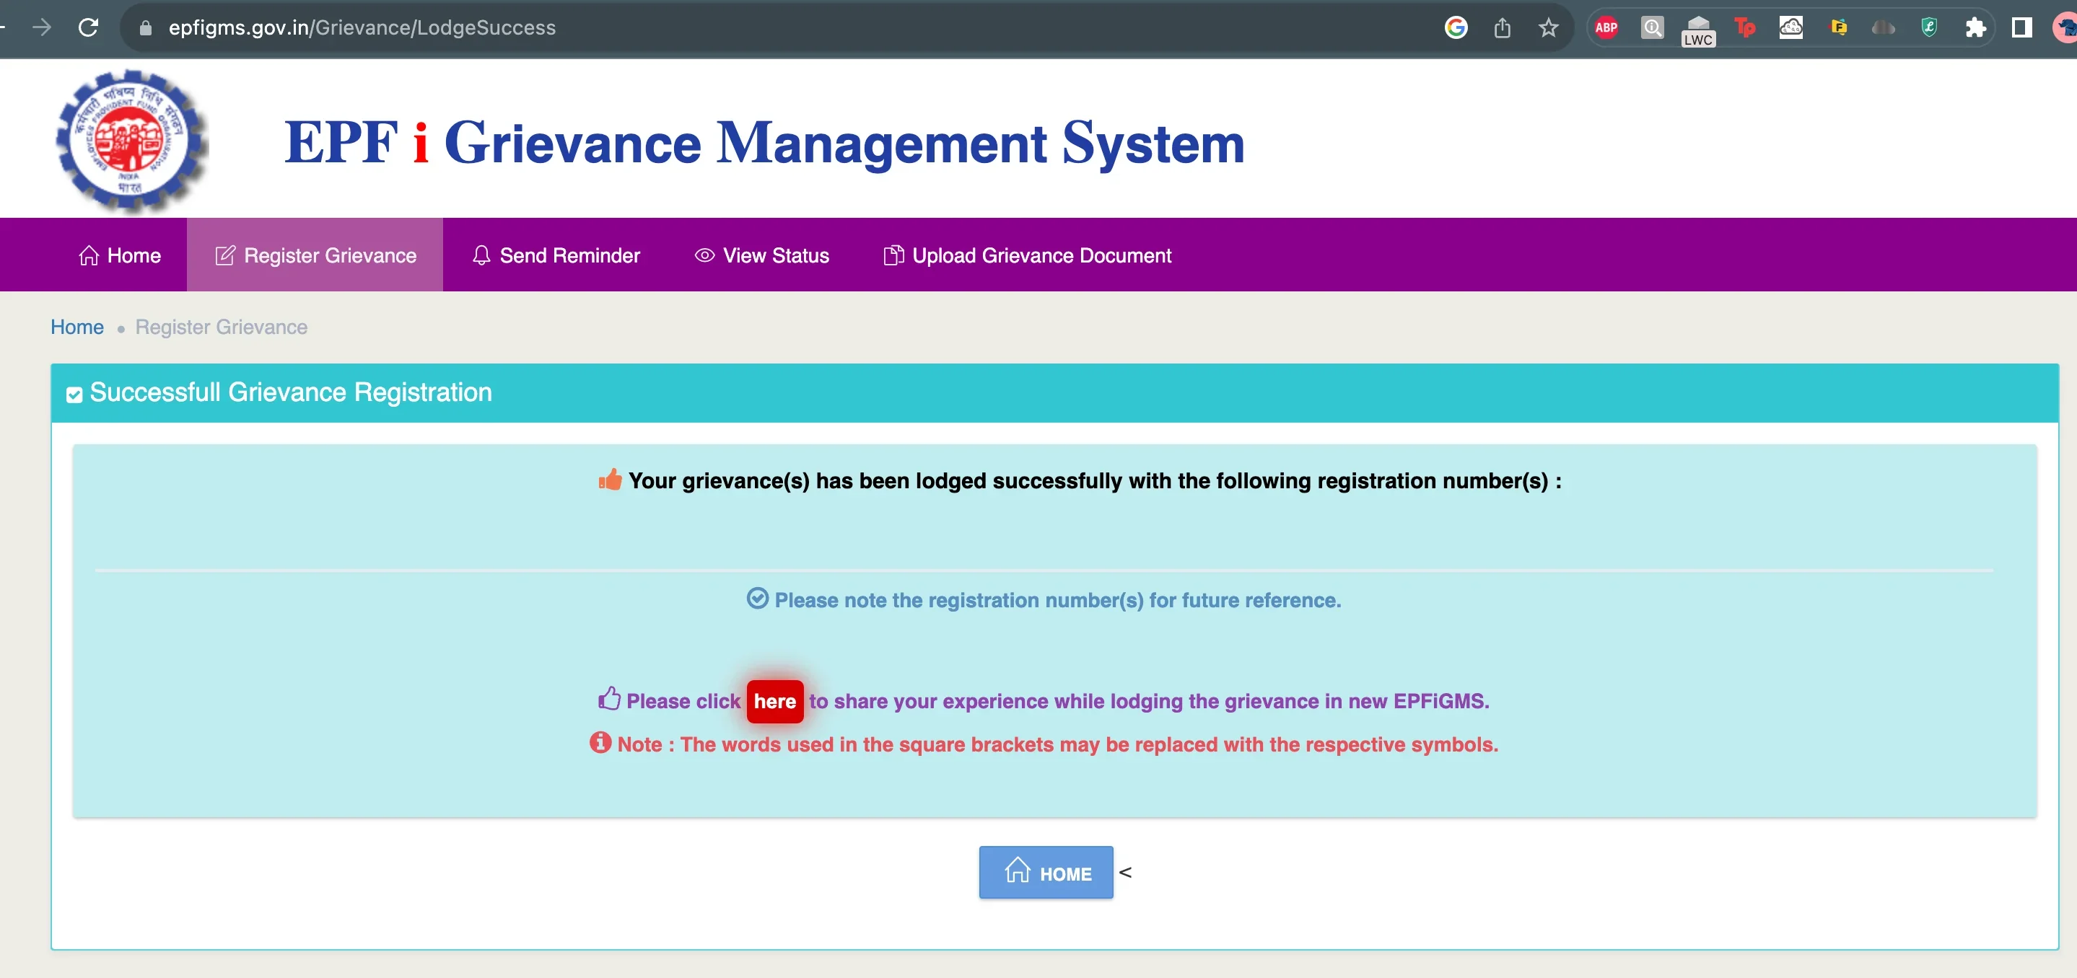Bookmark this page with star icon
2077x978 pixels.
(1548, 28)
